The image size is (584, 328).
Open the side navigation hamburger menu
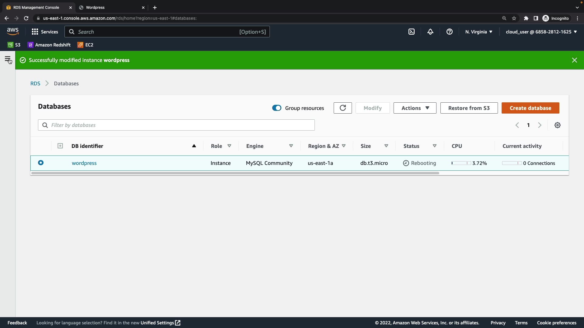point(8,59)
